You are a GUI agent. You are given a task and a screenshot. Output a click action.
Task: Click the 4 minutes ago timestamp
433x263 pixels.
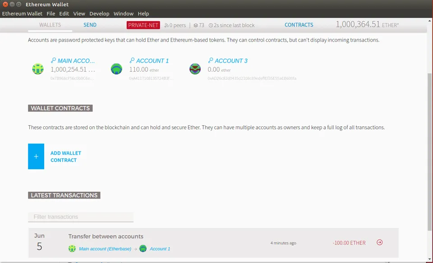click(x=283, y=243)
